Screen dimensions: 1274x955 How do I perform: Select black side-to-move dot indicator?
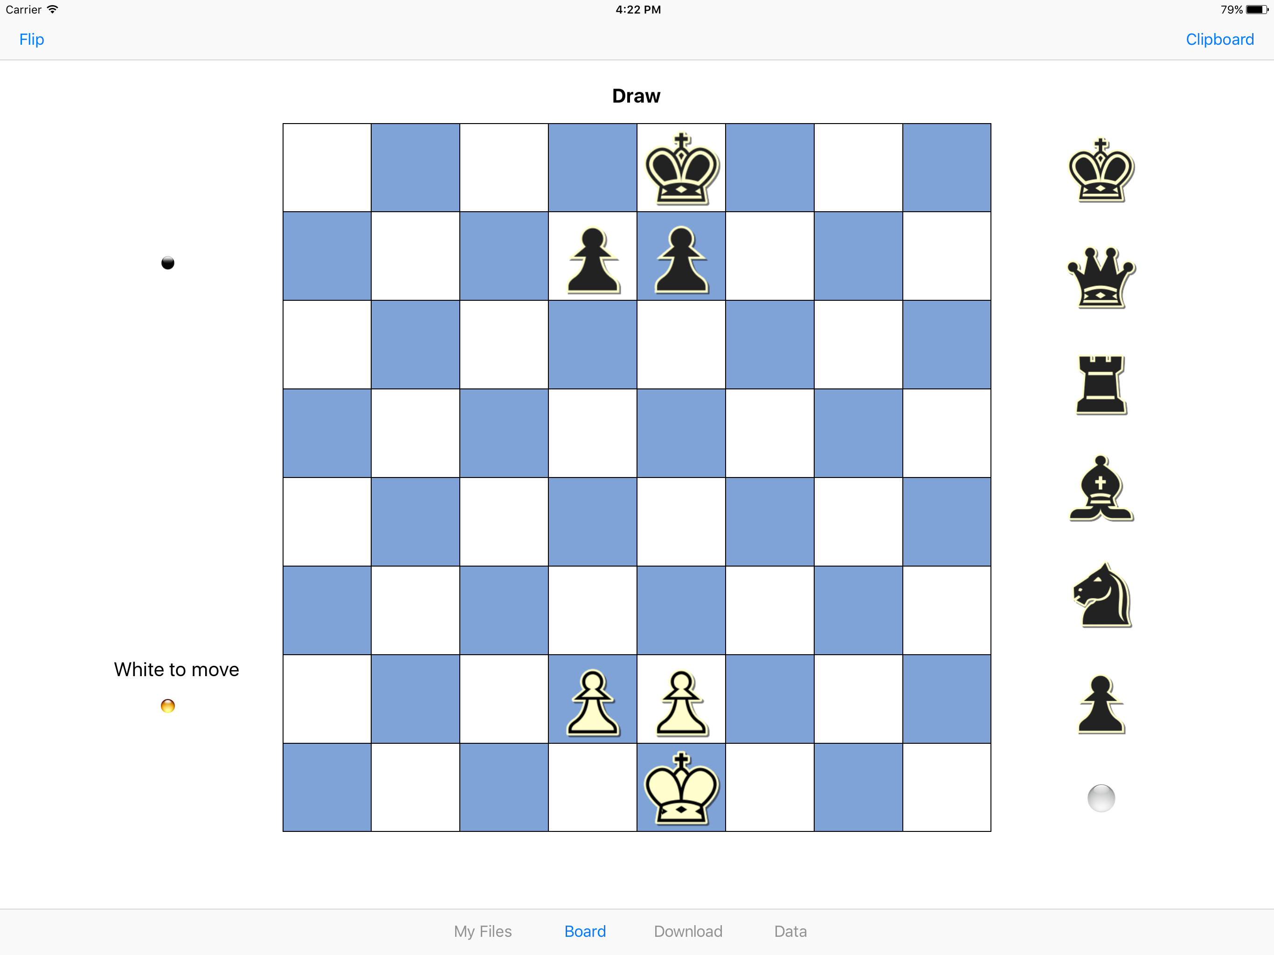click(167, 263)
